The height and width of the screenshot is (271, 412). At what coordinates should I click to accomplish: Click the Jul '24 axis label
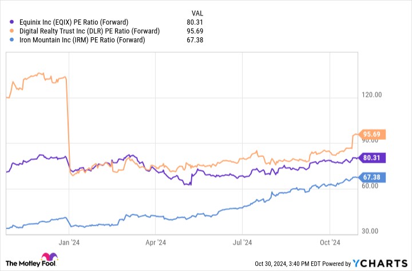click(x=242, y=242)
